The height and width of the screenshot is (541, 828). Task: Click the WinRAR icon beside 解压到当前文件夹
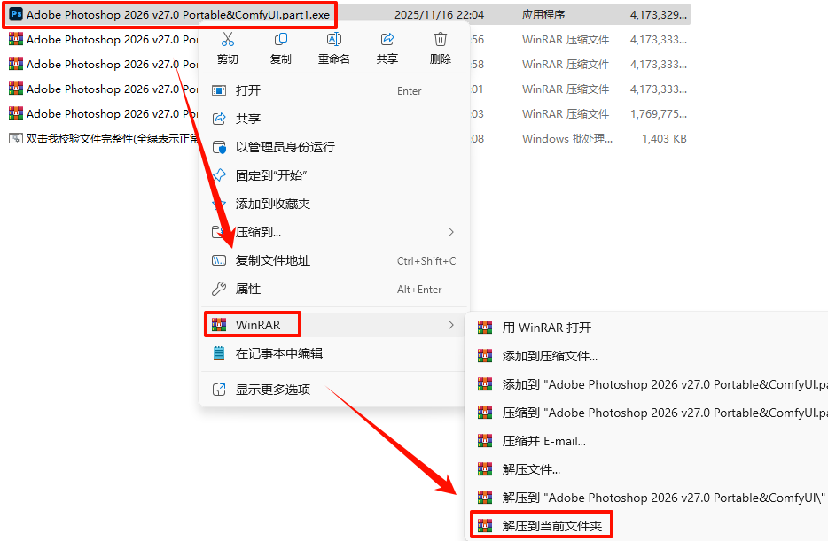(485, 526)
